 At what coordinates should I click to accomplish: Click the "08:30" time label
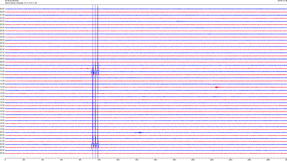coord(2,62)
